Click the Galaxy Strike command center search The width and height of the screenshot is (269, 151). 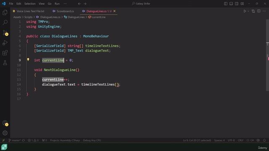point(141,4)
